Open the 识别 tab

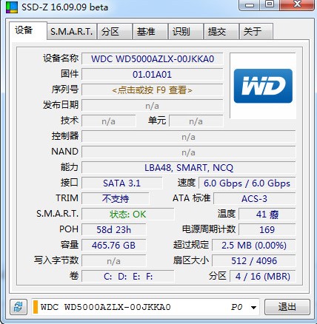pos(186,31)
